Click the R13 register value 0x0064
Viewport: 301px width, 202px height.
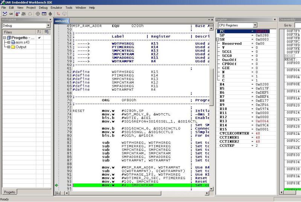(262, 121)
